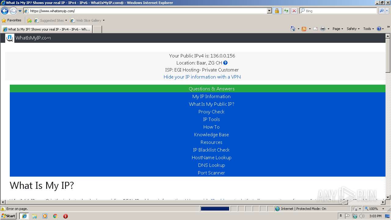Open feeds dropdown arrow beside RSS icon
Viewport: 391px width, 220px height.
pyautogui.click(x=310, y=29)
